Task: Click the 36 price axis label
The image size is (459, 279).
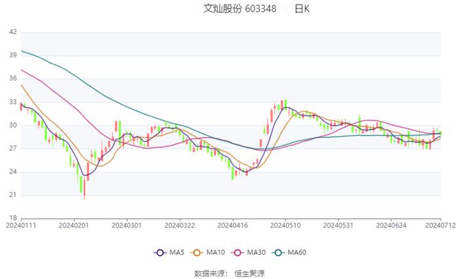Action: tap(13, 79)
